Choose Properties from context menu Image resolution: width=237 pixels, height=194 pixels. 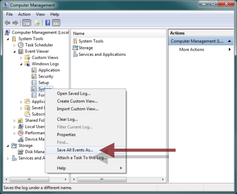(x=85, y=134)
